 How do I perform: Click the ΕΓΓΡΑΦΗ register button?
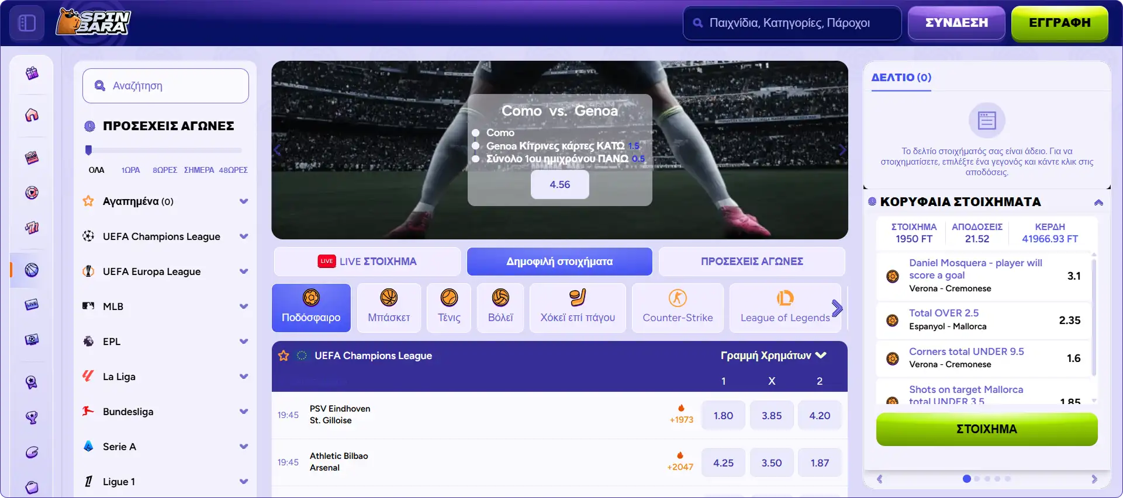point(1059,23)
